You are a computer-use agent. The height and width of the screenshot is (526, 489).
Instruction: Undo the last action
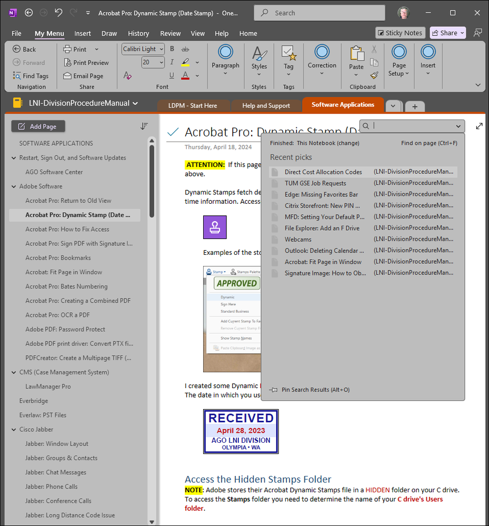[58, 13]
